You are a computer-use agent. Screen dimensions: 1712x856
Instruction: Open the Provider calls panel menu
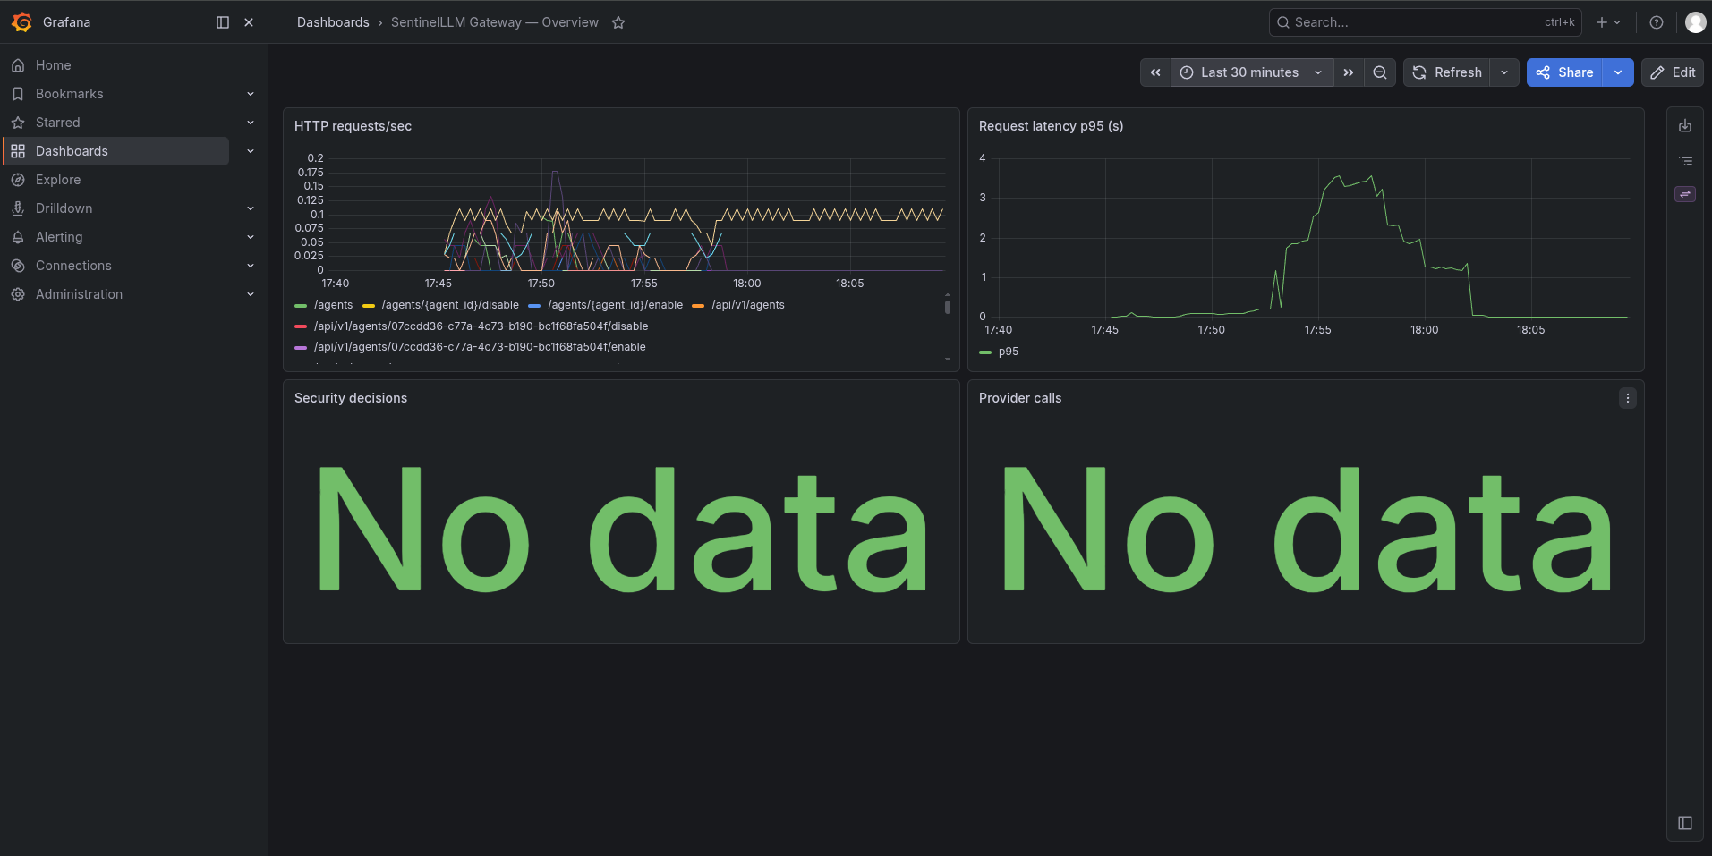click(x=1628, y=398)
